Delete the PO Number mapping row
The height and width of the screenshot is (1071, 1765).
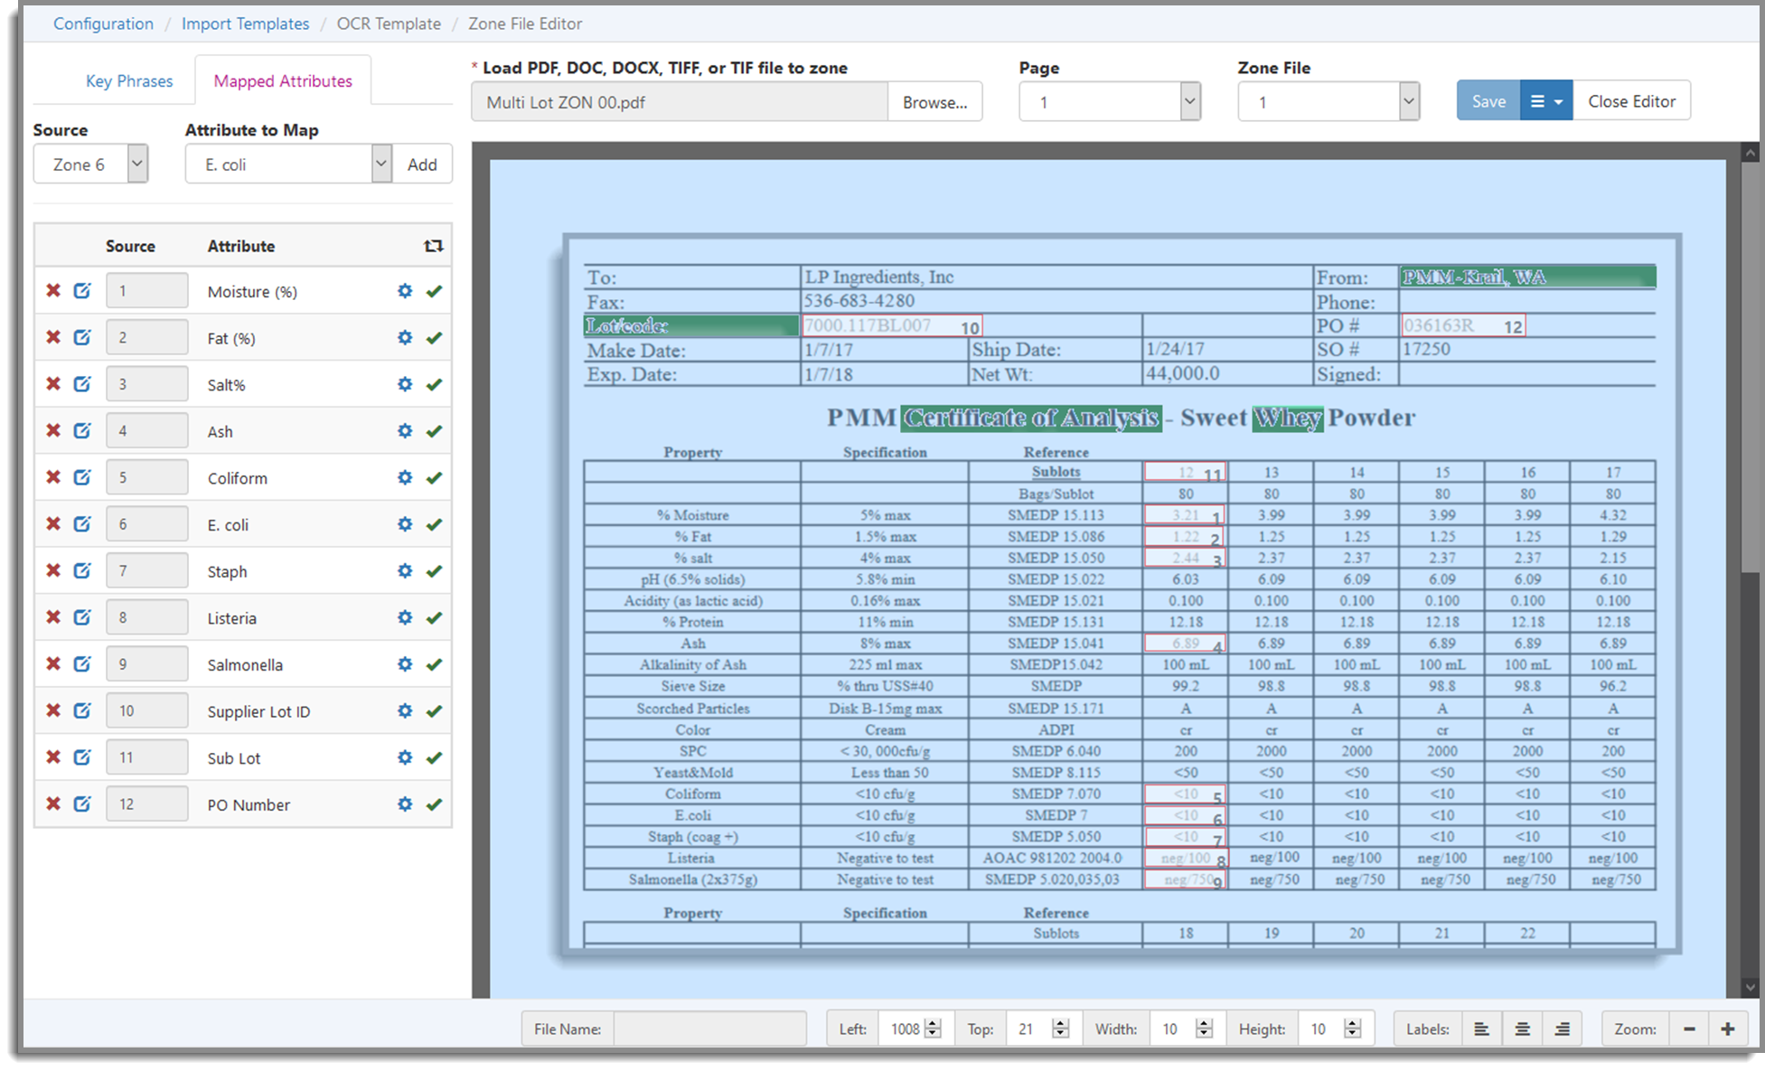tap(53, 804)
